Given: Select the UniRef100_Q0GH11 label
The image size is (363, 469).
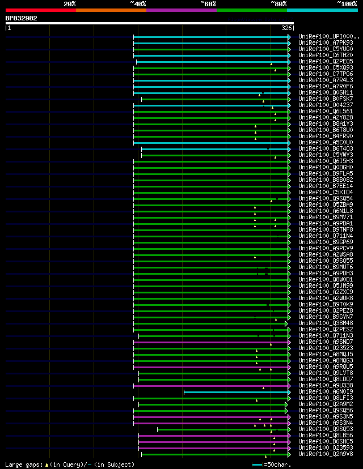Looking at the screenshot, I should coord(326,93).
